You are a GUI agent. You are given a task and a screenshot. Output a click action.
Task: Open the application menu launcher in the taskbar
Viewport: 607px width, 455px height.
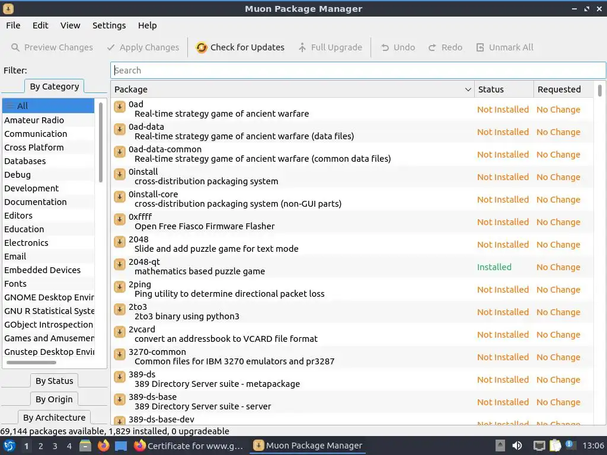pos(9,446)
